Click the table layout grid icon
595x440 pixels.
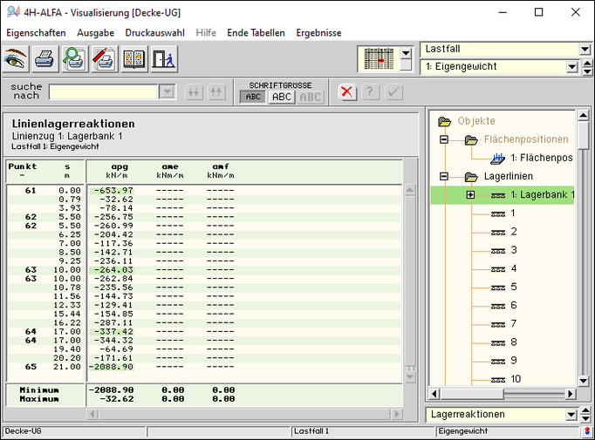377,59
